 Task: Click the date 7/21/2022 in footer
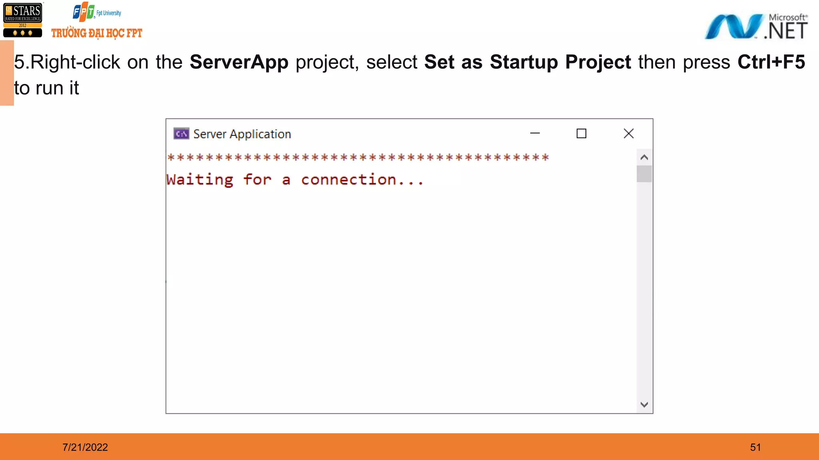coord(85,447)
